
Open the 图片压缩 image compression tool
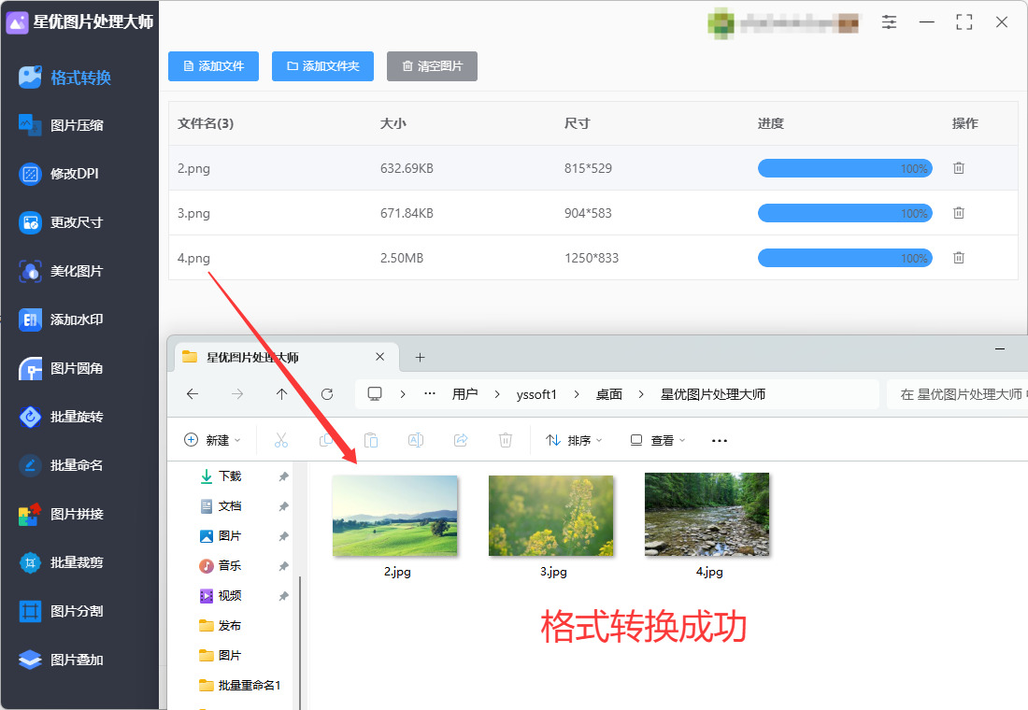tap(61, 125)
